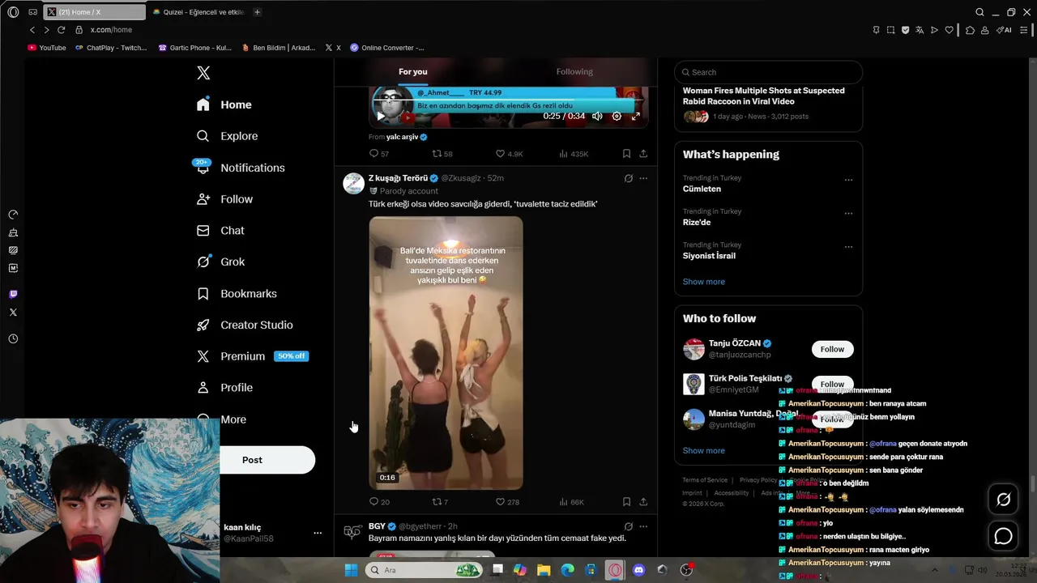
Task: Open Creator Studio rocket item
Action: pyautogui.click(x=245, y=325)
